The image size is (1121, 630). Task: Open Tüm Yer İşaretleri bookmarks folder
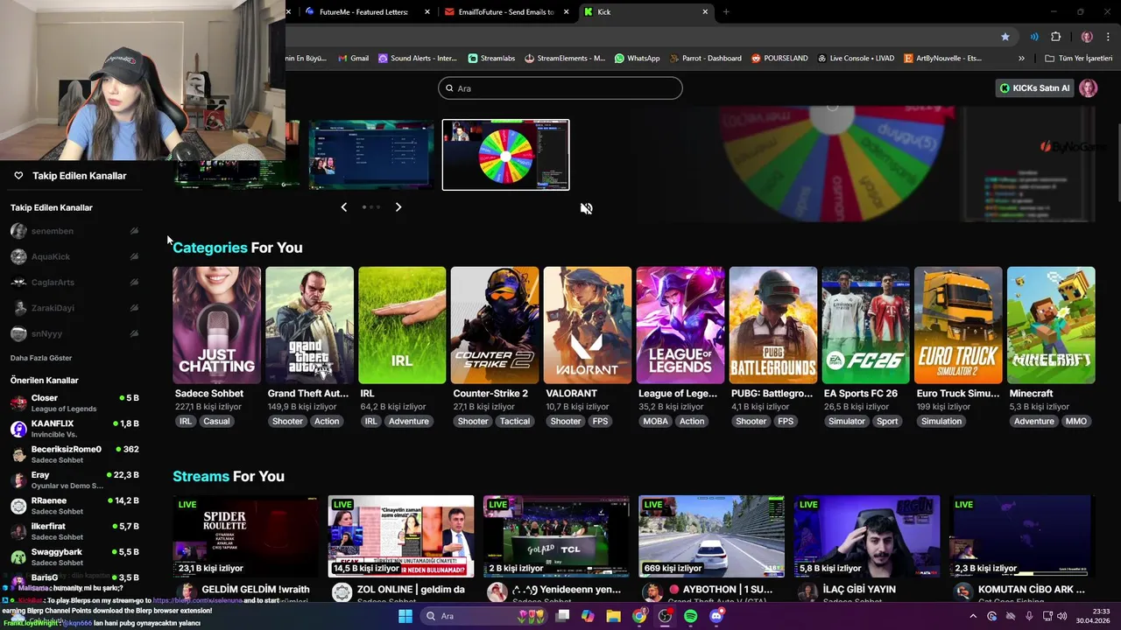[x=1078, y=58]
